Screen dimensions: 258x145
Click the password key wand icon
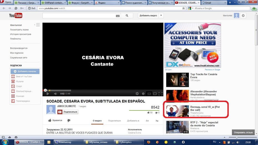coord(22,8)
